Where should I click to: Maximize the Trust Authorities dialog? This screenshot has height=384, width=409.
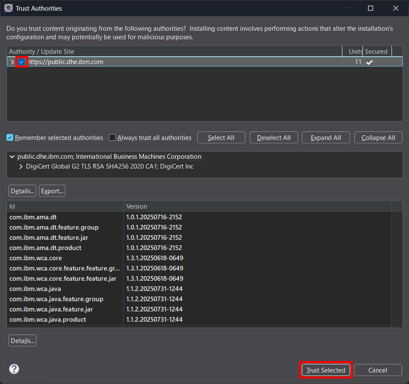coord(370,8)
